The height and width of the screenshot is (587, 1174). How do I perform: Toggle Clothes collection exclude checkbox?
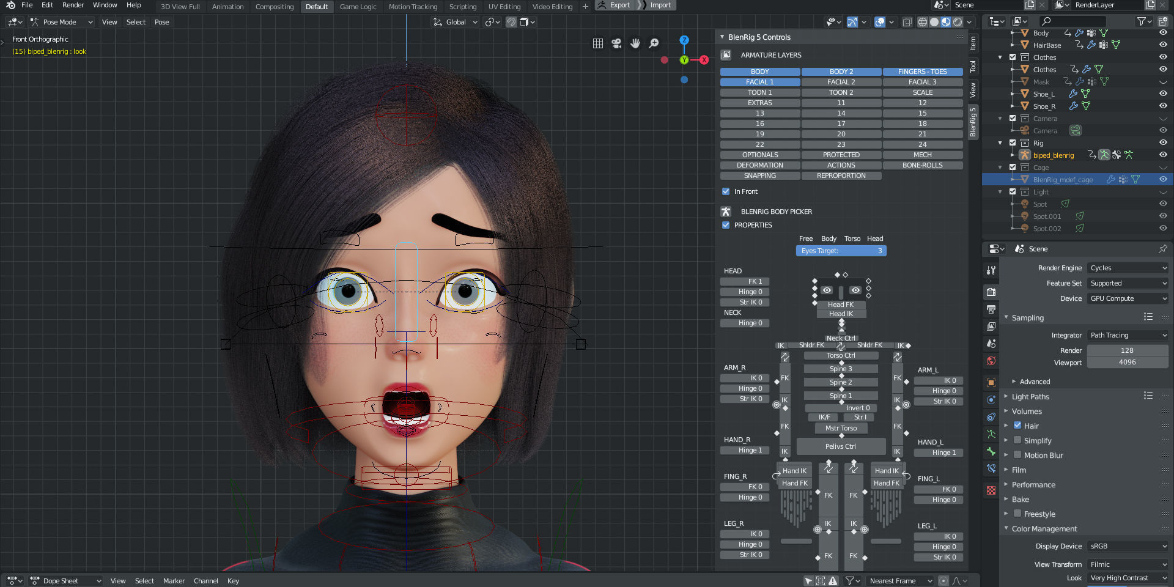pyautogui.click(x=1013, y=57)
